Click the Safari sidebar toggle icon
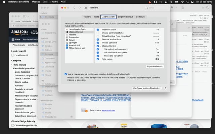215x134 pixels. click(x=25, y=16)
